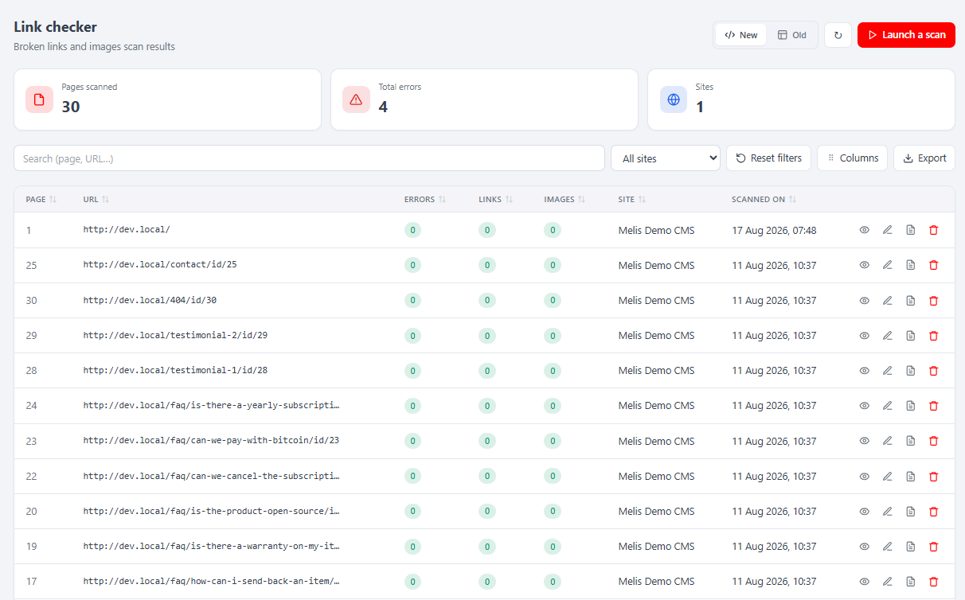This screenshot has height=600, width=965.
Task: Switch to the Old view
Action: click(x=792, y=35)
